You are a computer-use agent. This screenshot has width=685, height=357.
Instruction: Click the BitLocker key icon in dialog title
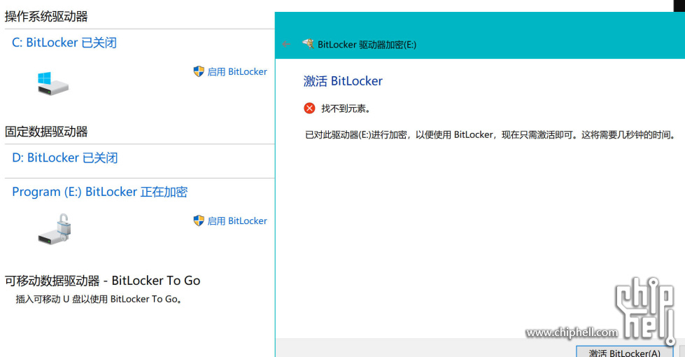308,43
